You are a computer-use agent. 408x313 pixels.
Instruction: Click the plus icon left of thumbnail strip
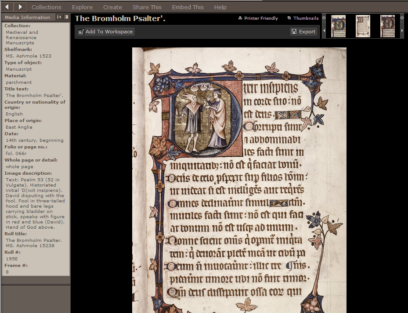pyautogui.click(x=324, y=18)
